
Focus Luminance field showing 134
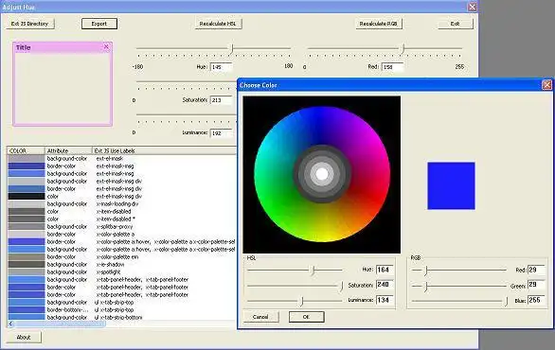coord(385,300)
